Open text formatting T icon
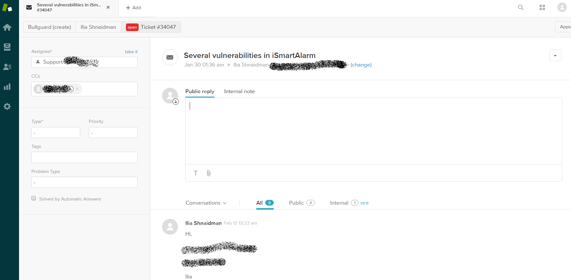 pos(196,173)
